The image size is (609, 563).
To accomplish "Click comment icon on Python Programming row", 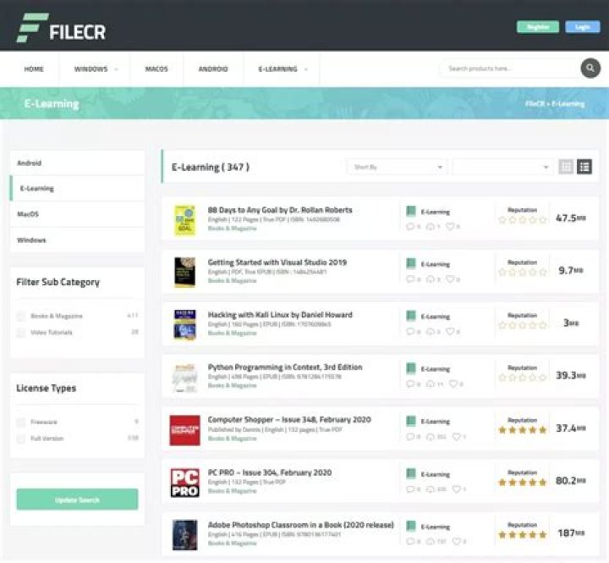I will 410,384.
